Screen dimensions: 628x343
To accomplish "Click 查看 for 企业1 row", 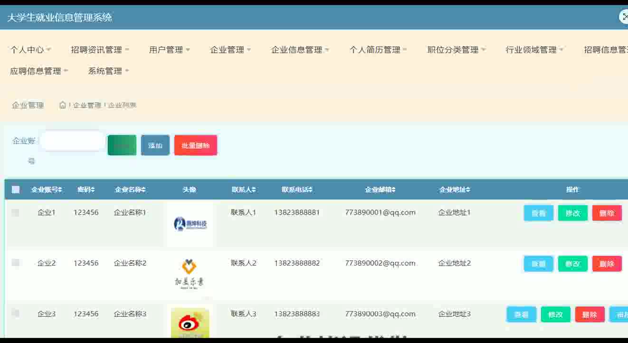I will coord(539,213).
